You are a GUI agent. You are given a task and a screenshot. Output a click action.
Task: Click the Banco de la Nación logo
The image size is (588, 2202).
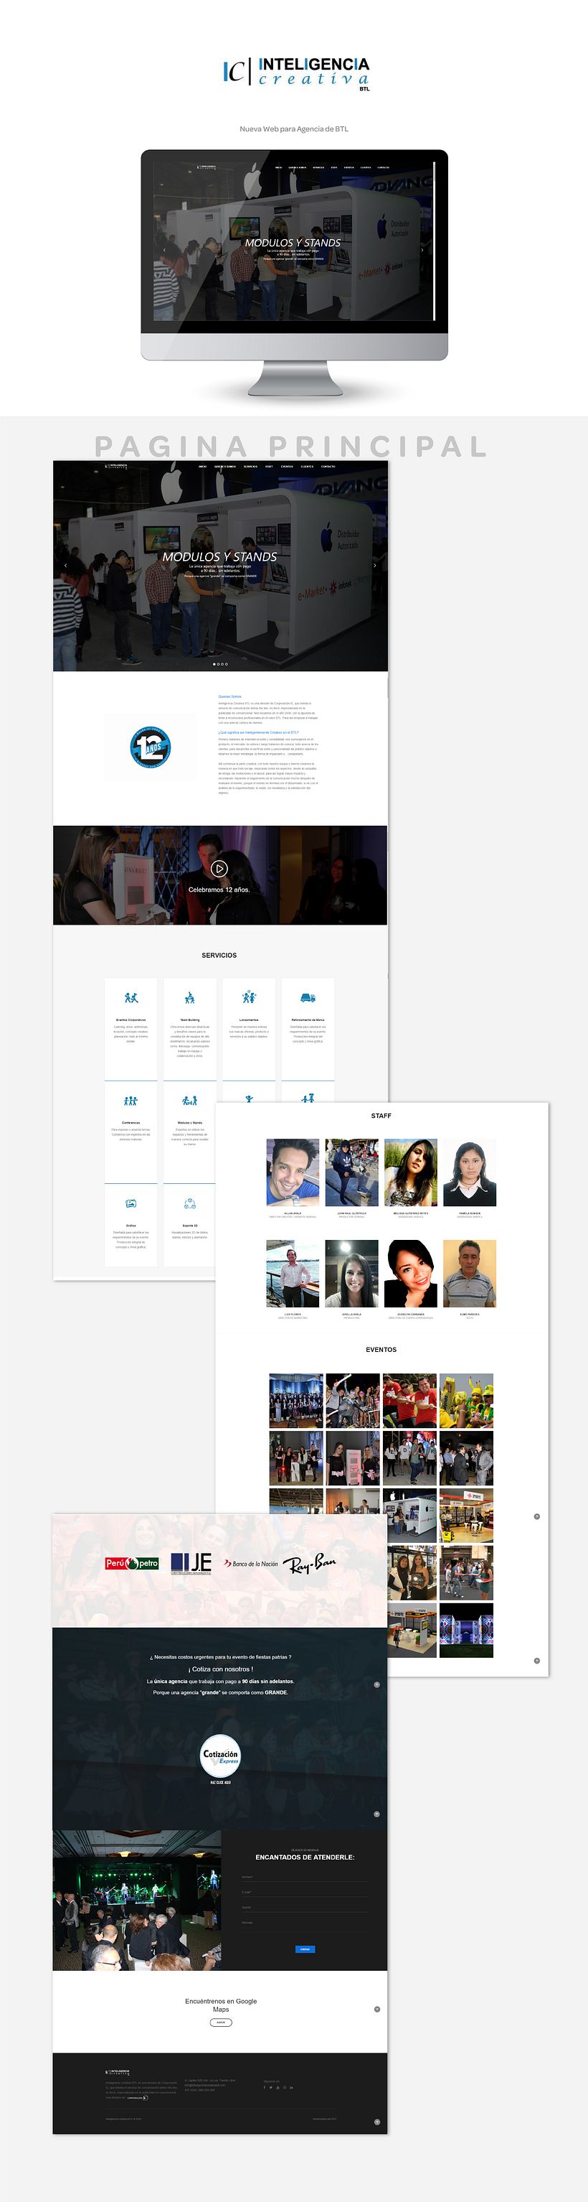pos(251,1564)
